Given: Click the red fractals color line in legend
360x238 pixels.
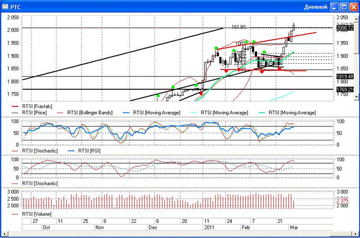Looking at the screenshot, I should (x=16, y=107).
